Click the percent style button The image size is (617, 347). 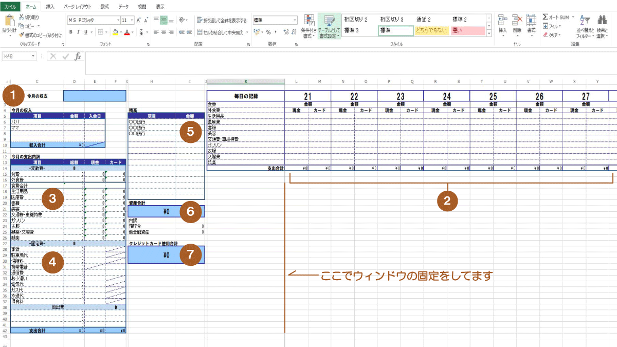click(268, 32)
